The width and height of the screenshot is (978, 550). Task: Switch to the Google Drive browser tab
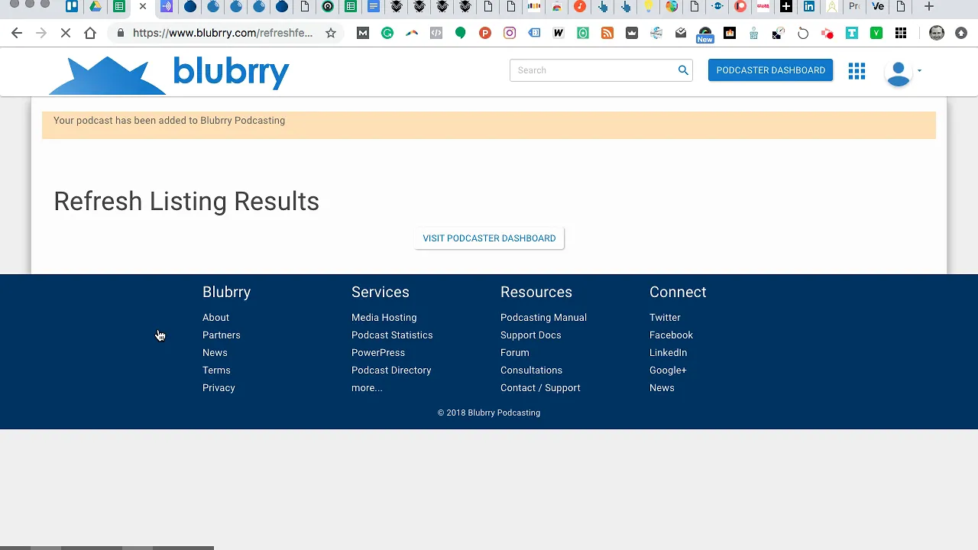pyautogui.click(x=96, y=7)
